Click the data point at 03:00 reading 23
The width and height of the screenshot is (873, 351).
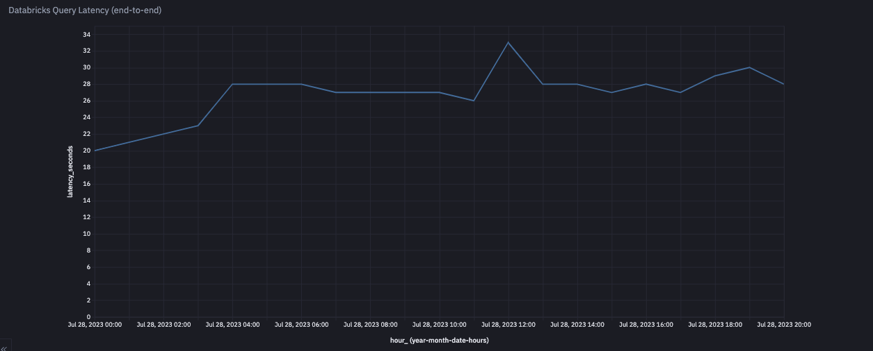[x=198, y=126]
